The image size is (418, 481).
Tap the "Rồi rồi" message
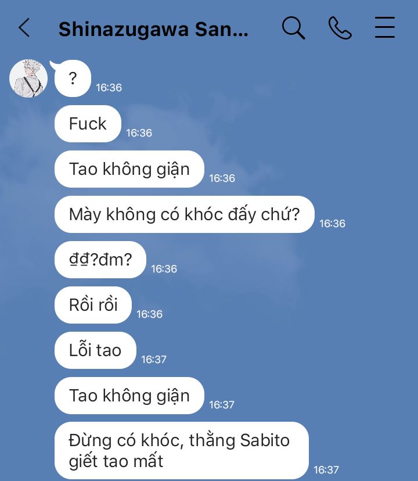click(x=93, y=305)
